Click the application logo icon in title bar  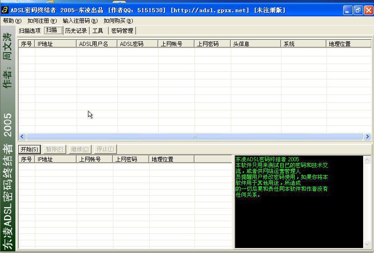click(5, 10)
